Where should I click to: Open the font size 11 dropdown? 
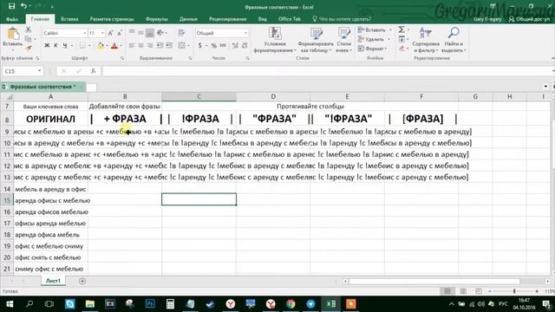(x=102, y=33)
